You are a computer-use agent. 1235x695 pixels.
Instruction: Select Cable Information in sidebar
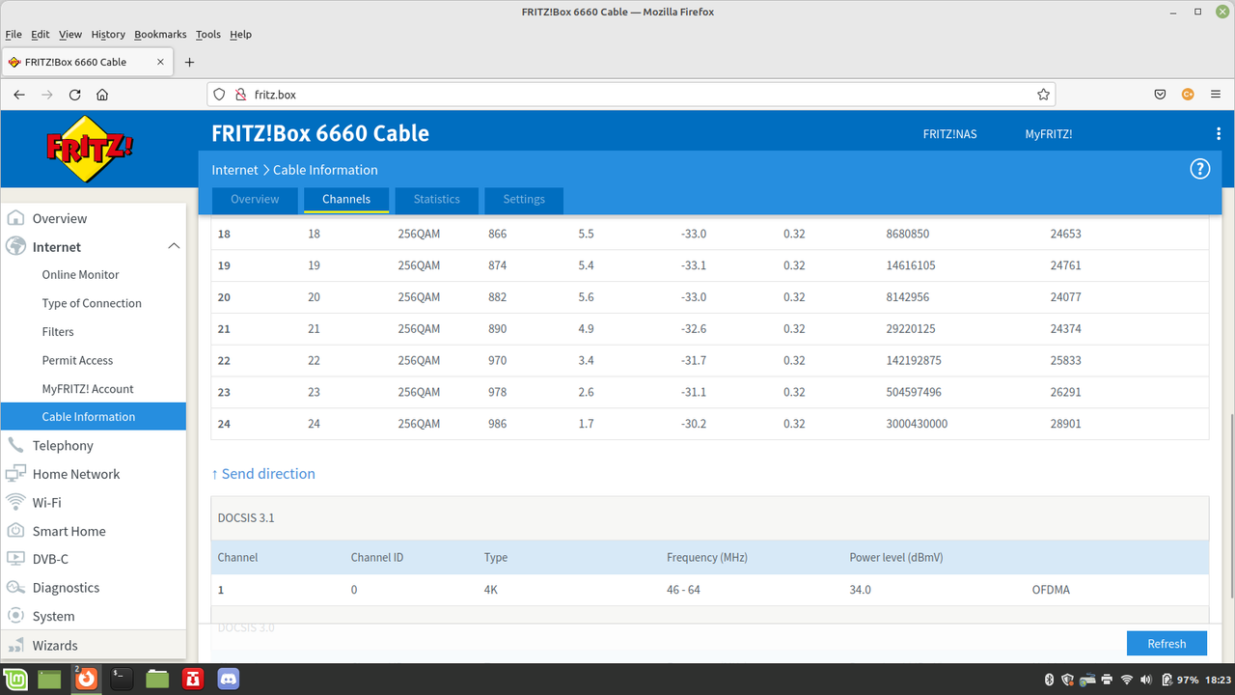[93, 416]
